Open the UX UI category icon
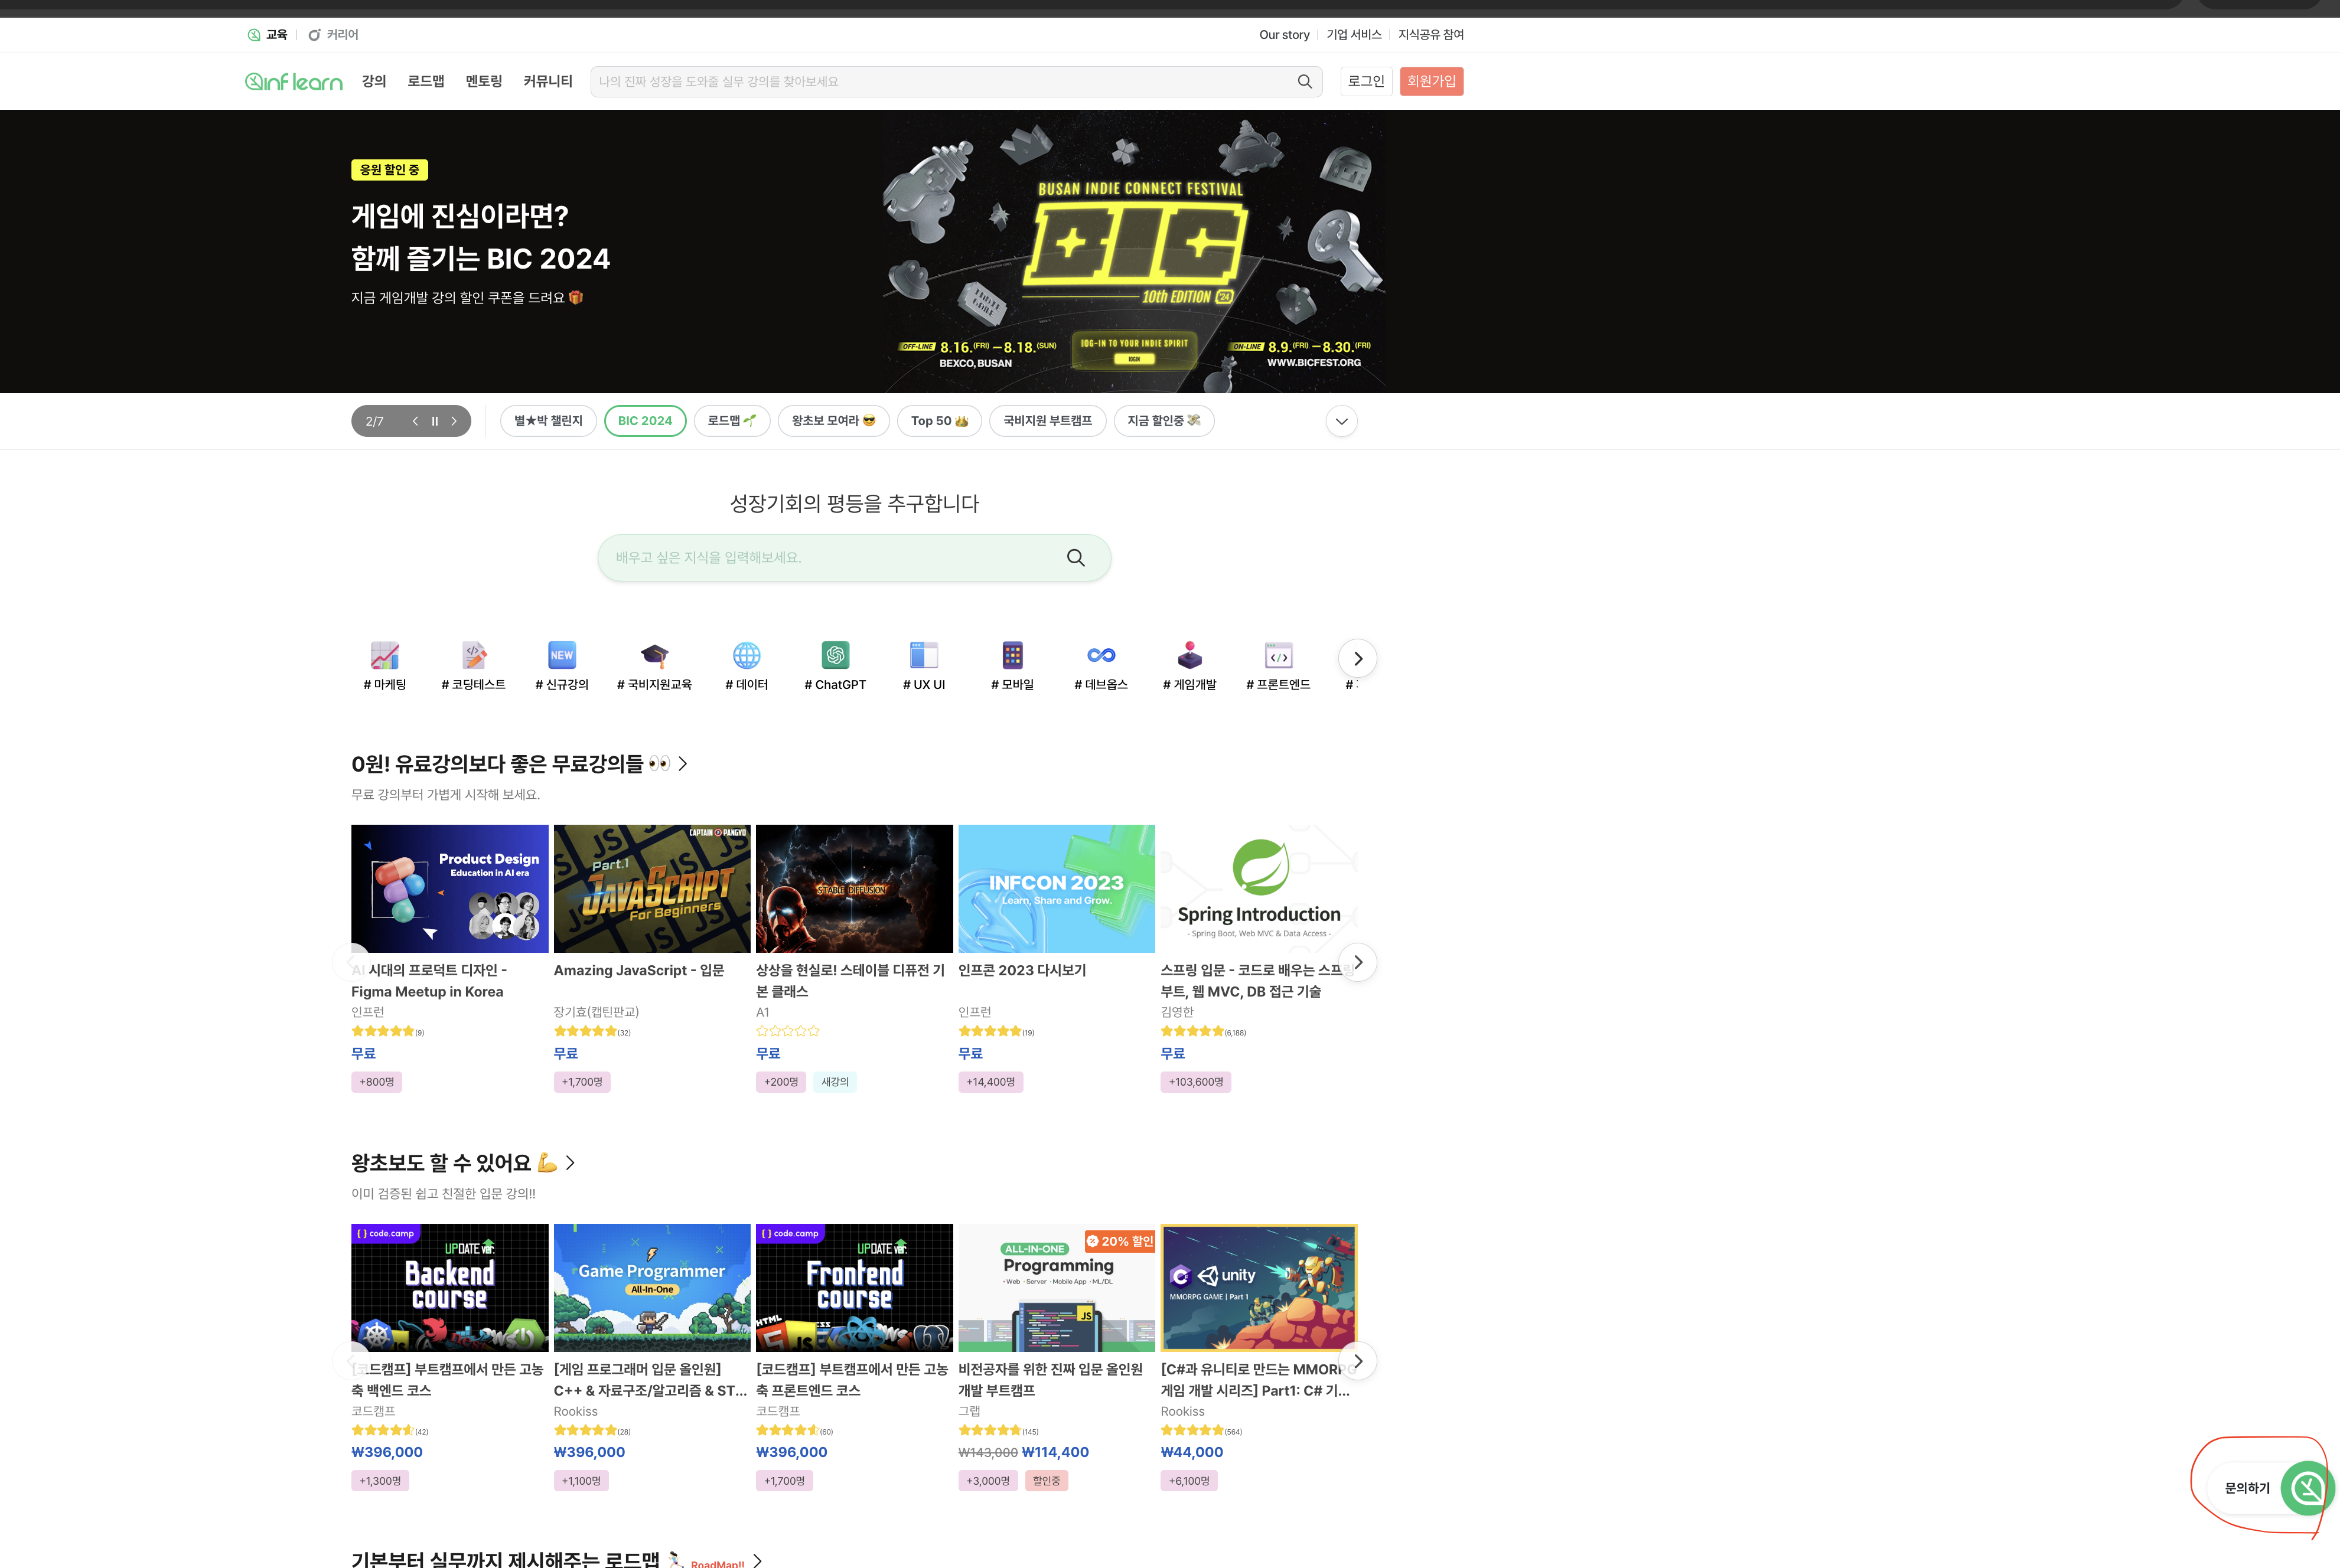 click(923, 656)
